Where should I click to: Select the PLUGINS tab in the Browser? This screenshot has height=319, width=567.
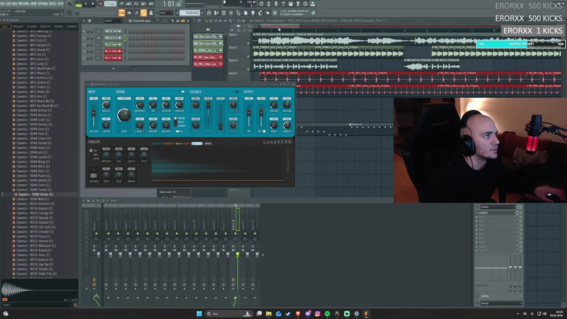pos(31,26)
